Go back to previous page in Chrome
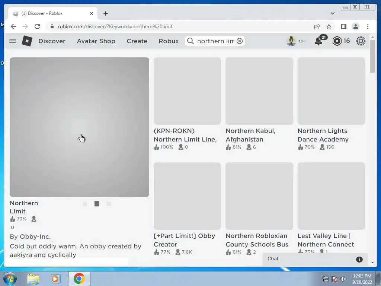 pyautogui.click(x=13, y=26)
